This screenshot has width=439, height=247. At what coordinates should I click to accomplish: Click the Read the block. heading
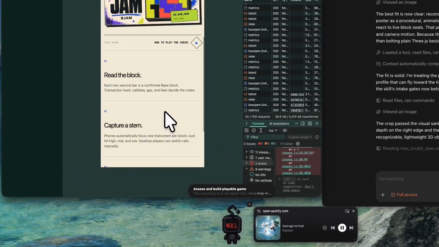(123, 75)
